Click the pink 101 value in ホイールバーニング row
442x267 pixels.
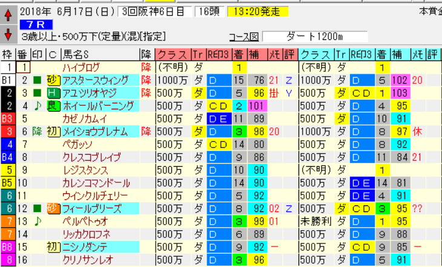point(257,106)
